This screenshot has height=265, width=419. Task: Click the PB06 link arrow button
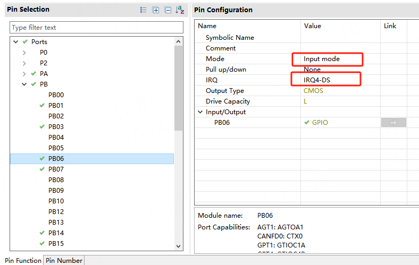393,123
